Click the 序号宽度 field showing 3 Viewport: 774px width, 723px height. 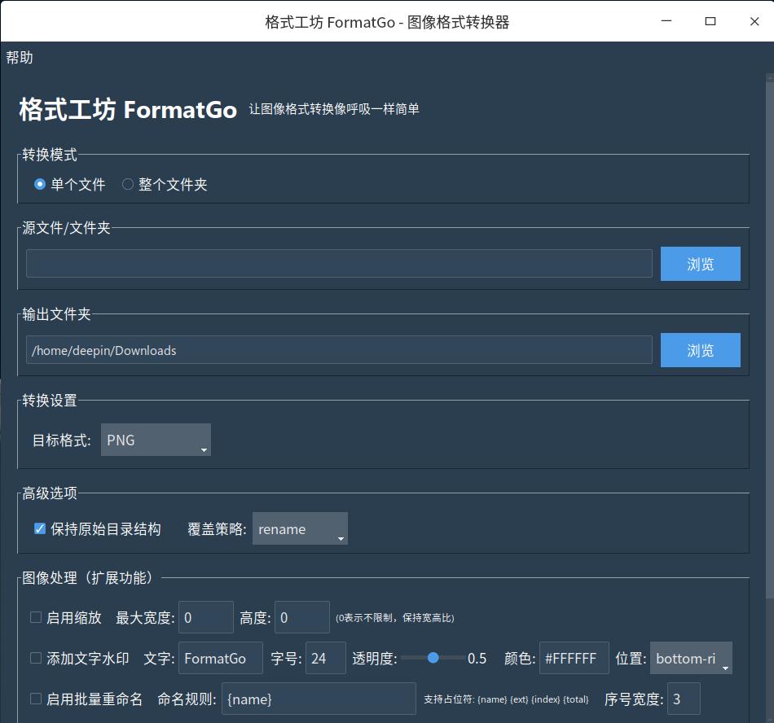click(684, 699)
